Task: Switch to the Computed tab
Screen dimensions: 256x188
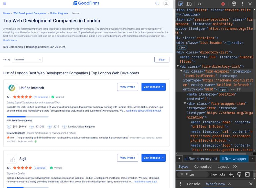Action: click(203, 167)
